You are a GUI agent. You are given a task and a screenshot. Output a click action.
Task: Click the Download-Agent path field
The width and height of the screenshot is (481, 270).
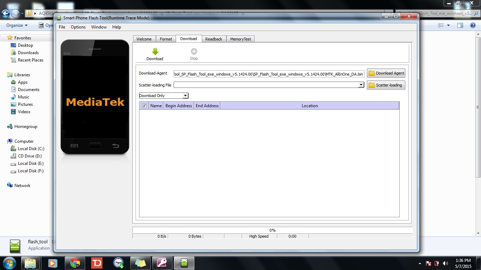click(269, 74)
